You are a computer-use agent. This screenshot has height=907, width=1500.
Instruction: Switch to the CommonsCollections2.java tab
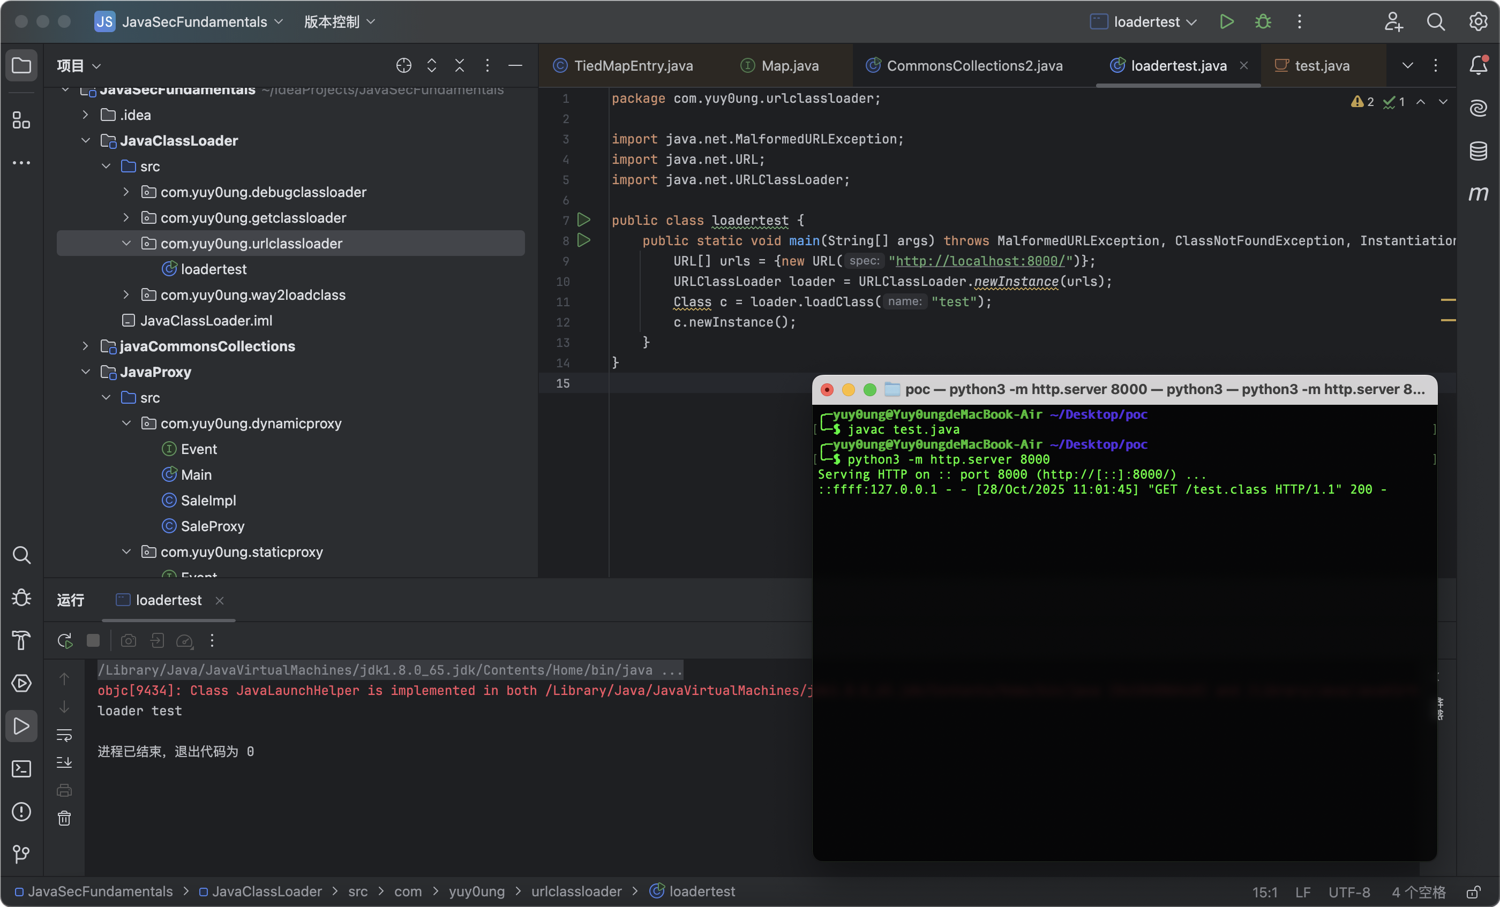click(x=974, y=66)
